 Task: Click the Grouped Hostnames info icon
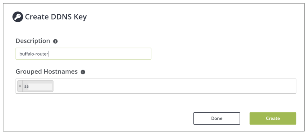pos(83,72)
